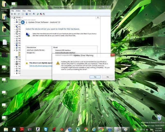This screenshot has width=165, height=132.
Task: Open TeamViewer from the taskbar
Action: pyautogui.click(x=46, y=129)
